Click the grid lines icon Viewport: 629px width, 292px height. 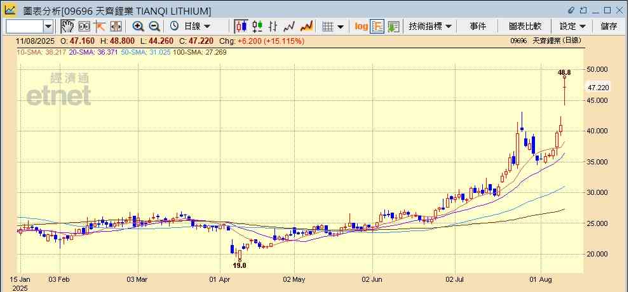328,27
